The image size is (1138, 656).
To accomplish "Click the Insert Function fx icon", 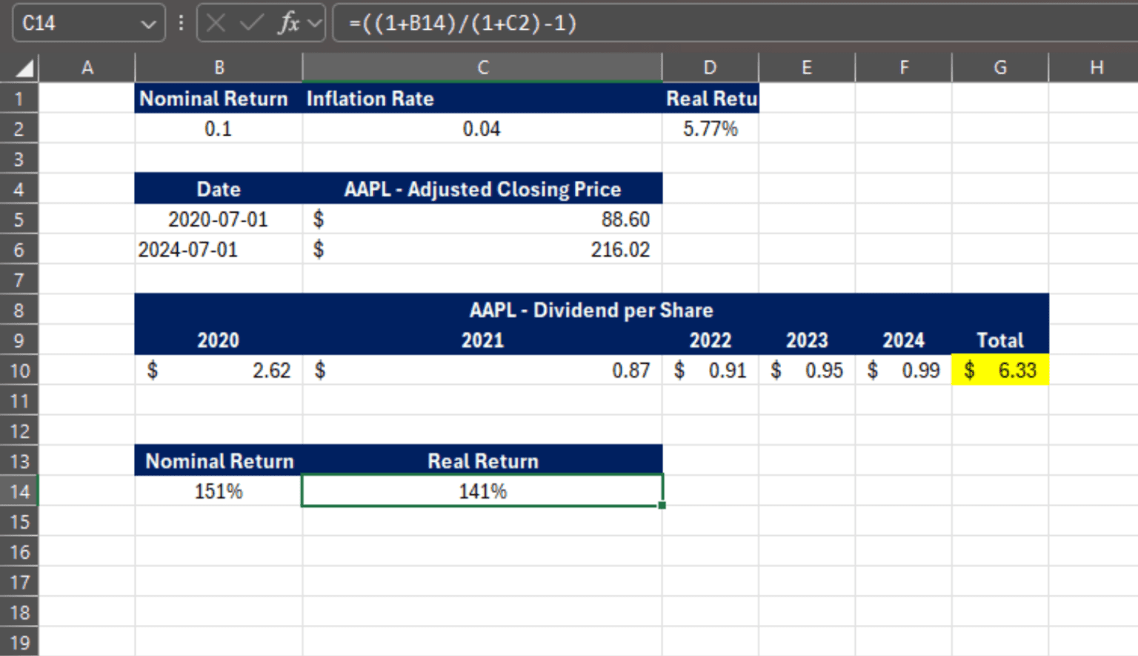I will (x=289, y=22).
